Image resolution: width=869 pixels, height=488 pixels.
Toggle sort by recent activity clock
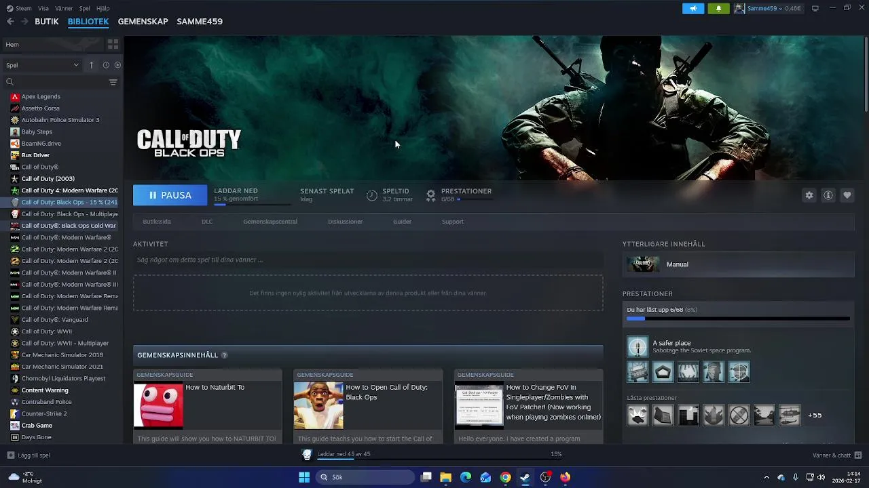pos(106,65)
